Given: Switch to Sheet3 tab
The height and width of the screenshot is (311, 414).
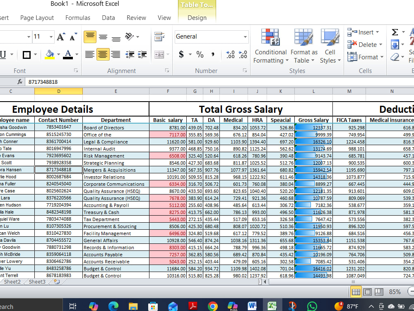Looking at the screenshot, I should pyautogui.click(x=37, y=282).
